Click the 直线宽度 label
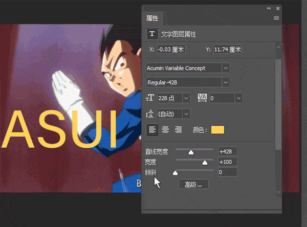 point(157,152)
